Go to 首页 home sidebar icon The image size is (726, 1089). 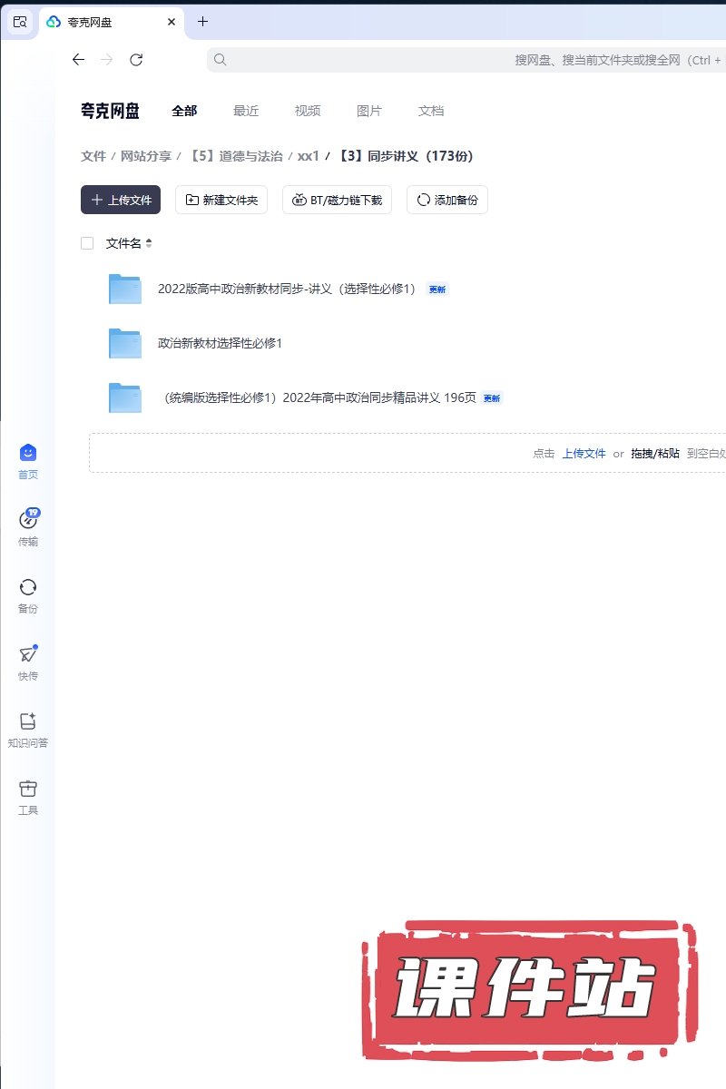click(x=28, y=453)
